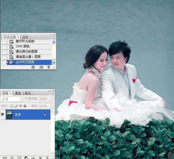Switch to the 动作 tab
The height and width of the screenshot is (159, 174).
pos(25,37)
